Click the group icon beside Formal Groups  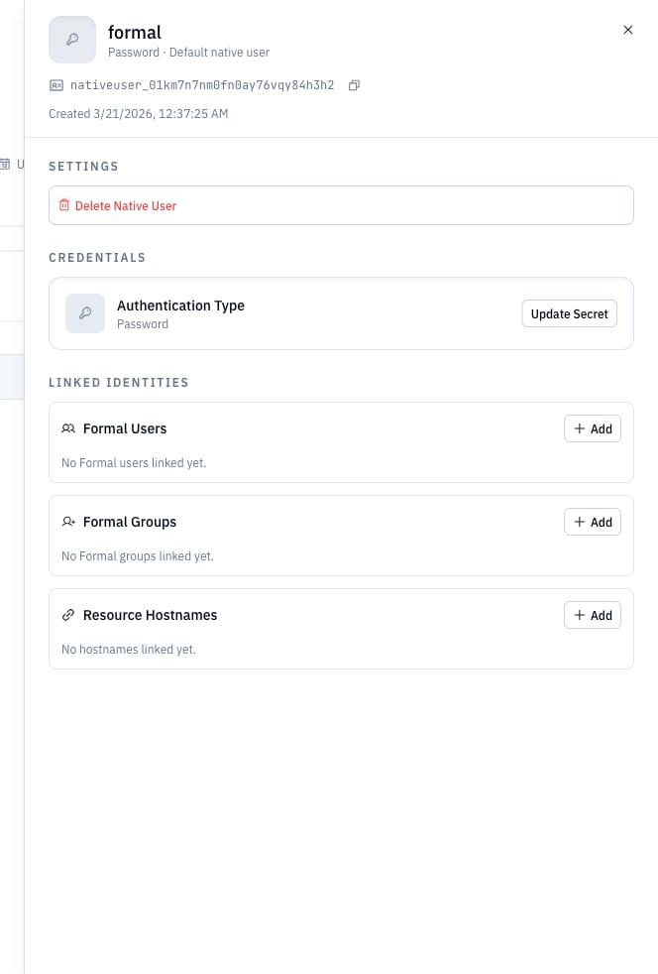pyautogui.click(x=68, y=522)
